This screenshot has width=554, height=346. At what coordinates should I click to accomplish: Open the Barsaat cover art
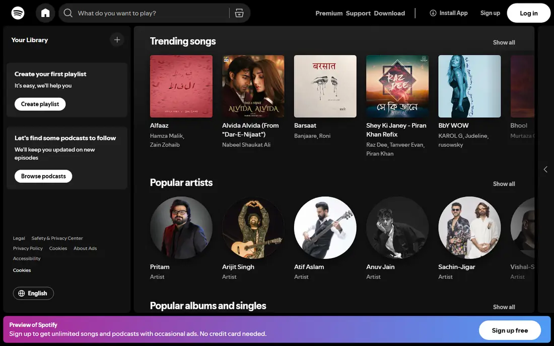325,86
